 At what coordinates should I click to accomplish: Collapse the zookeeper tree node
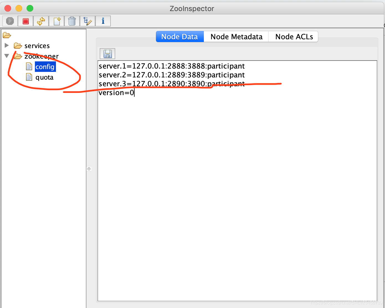coord(7,56)
